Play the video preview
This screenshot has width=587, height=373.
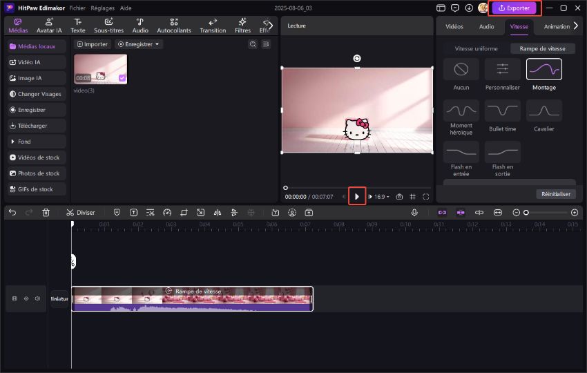coord(357,196)
